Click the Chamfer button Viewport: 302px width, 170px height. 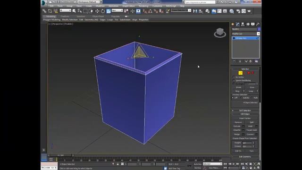click(x=237, y=130)
